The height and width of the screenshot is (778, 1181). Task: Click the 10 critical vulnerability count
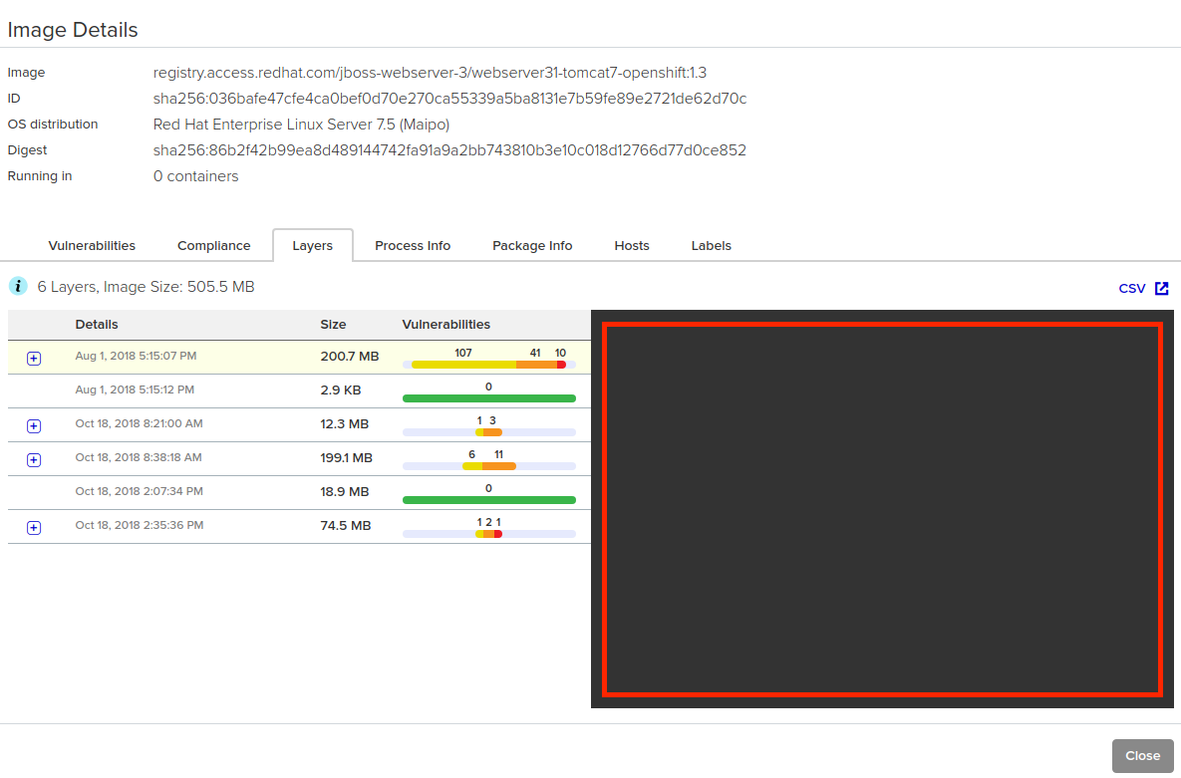[560, 353]
